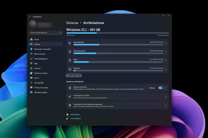This screenshot has height=138, width=208.
Task: Open Accessibilità in the sidebar
Action: (x=46, y=83)
